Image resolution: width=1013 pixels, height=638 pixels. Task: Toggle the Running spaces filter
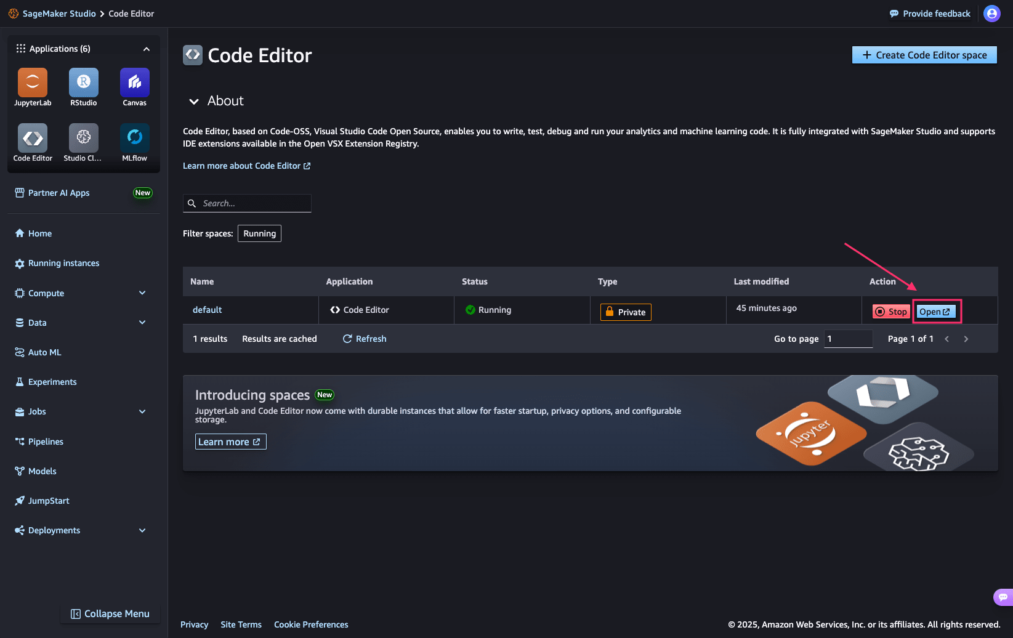(x=259, y=233)
